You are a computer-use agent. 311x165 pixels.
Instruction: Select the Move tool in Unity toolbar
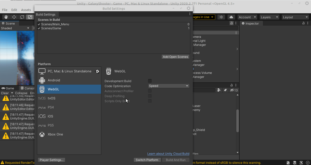click(x=14, y=17)
